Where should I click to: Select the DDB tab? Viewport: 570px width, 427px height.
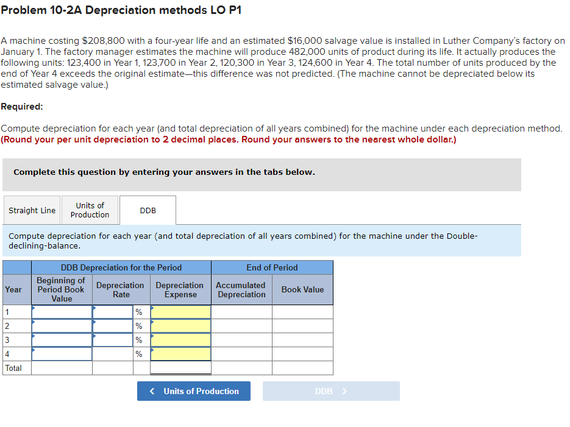[x=148, y=210]
